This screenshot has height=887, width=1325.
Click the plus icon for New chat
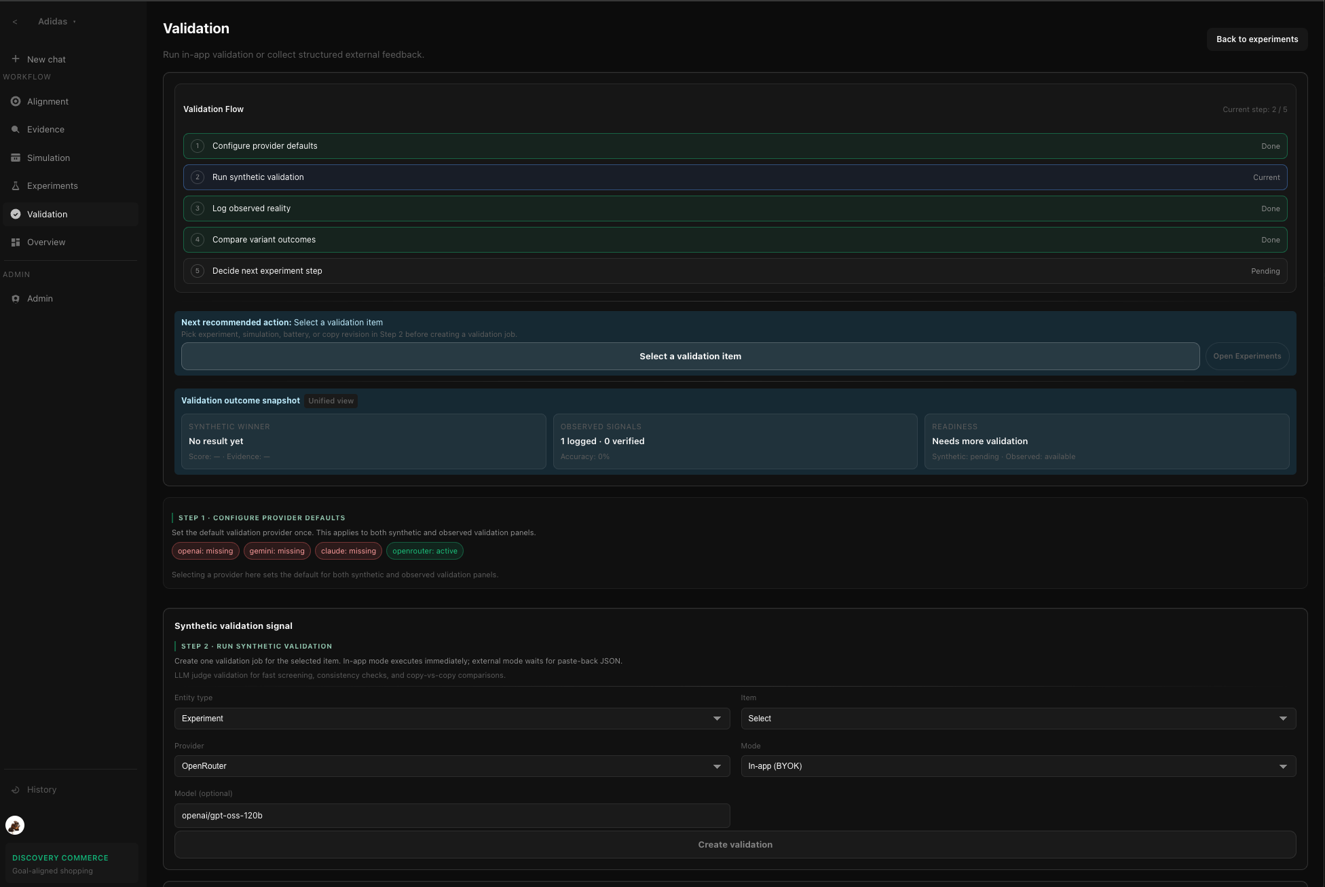tap(16, 59)
